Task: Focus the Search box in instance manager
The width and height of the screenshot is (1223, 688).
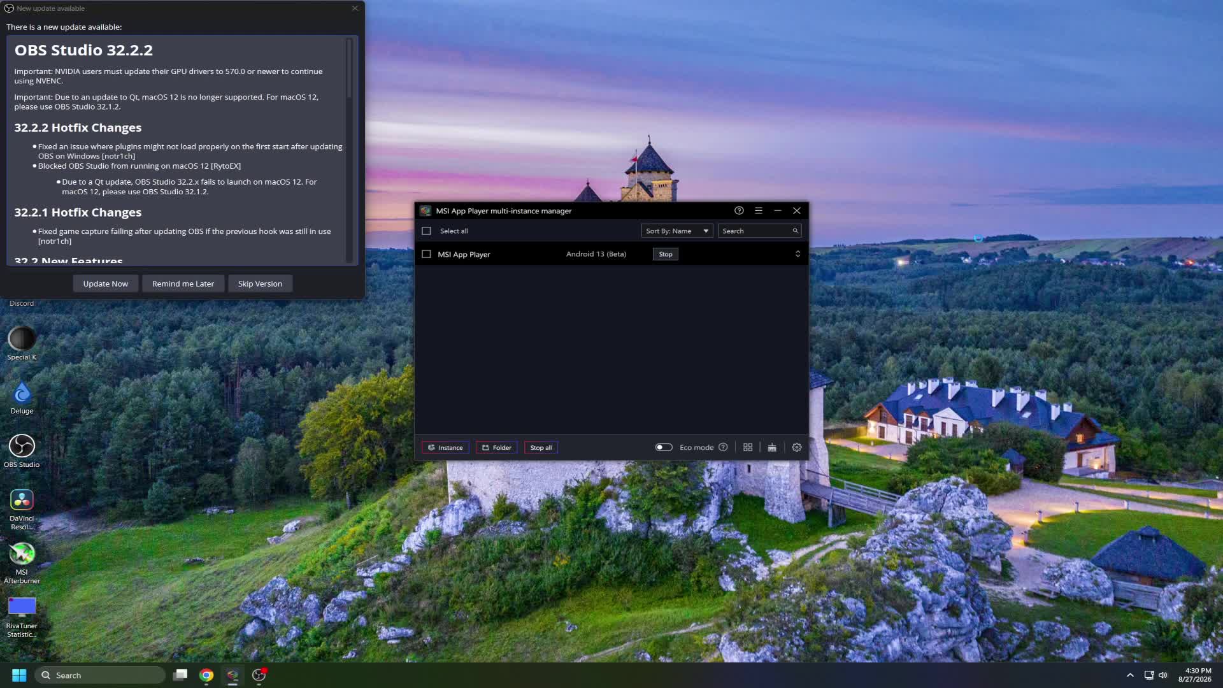Action: pyautogui.click(x=759, y=231)
